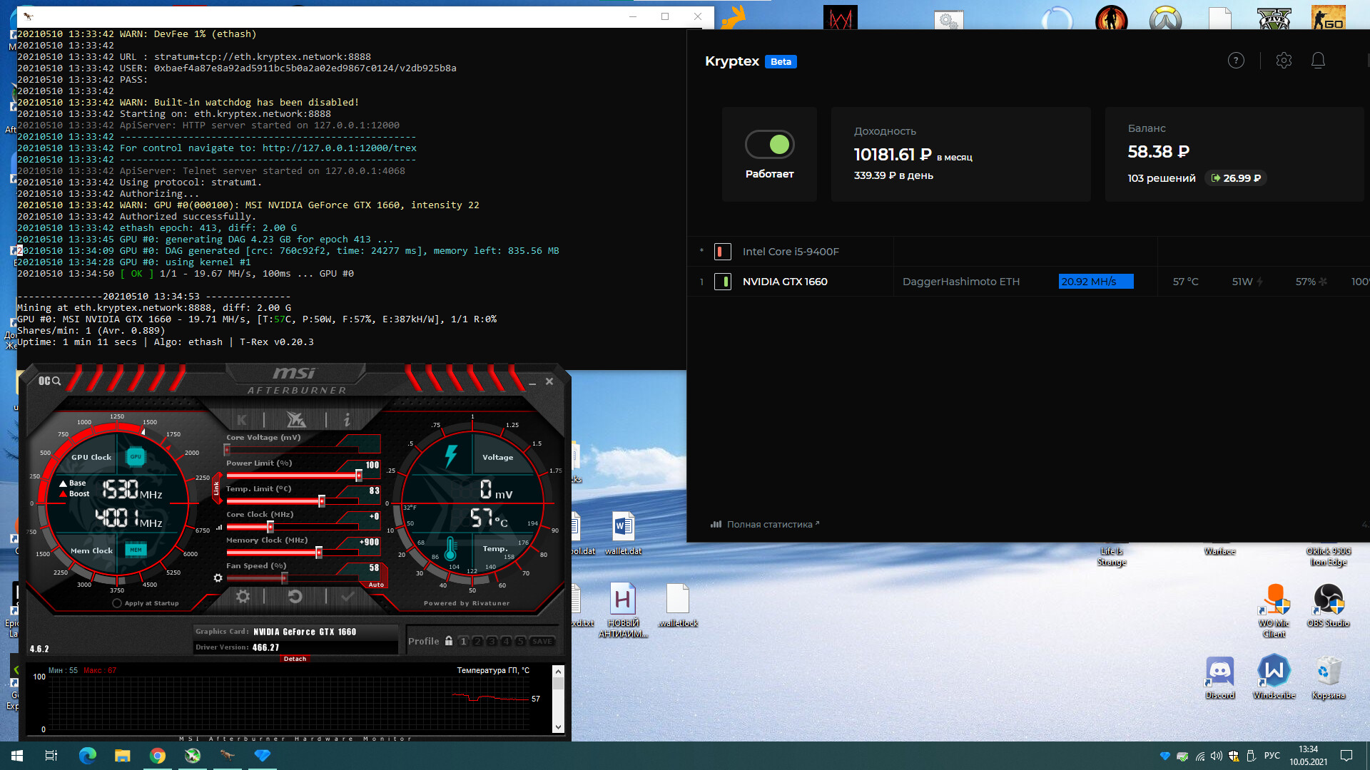The image size is (1370, 770).
Task: Open Windscribe desktop shortcut
Action: pos(1274,678)
